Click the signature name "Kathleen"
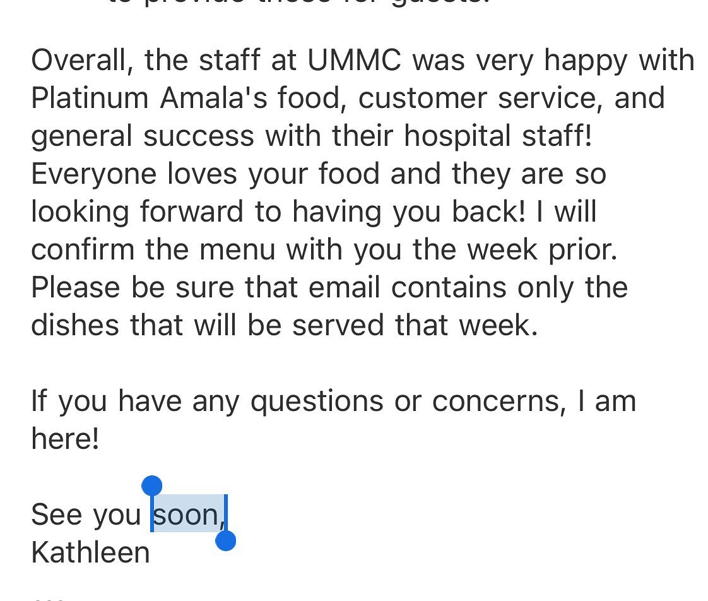Image resolution: width=708 pixels, height=601 pixels. (90, 552)
